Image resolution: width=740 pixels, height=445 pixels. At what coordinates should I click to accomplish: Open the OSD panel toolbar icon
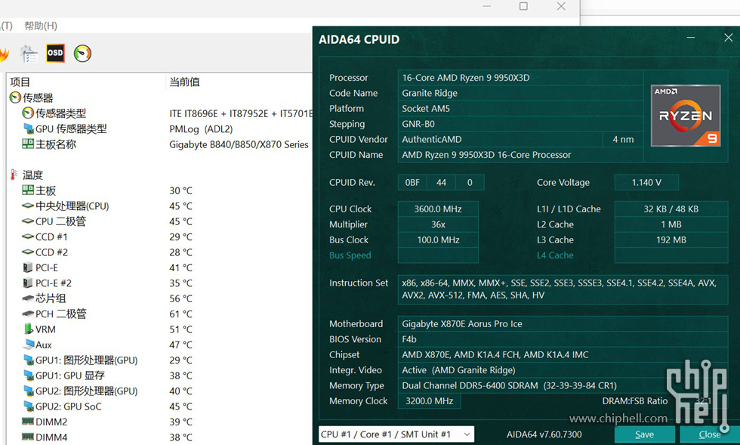tap(54, 53)
